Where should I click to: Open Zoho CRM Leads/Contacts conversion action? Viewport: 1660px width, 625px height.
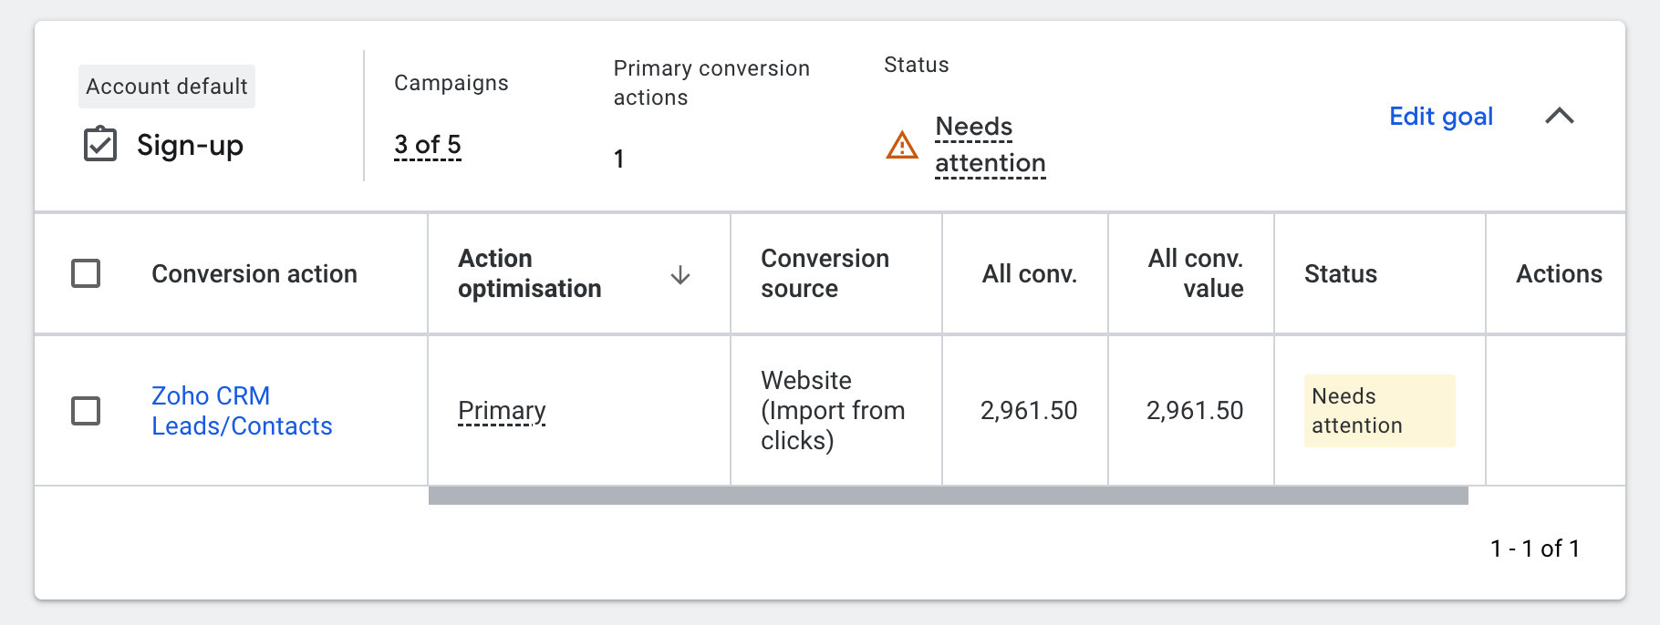click(242, 411)
